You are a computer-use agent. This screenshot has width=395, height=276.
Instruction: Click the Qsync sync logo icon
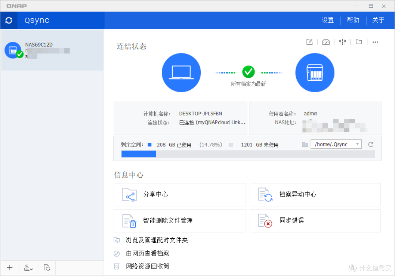[9, 20]
